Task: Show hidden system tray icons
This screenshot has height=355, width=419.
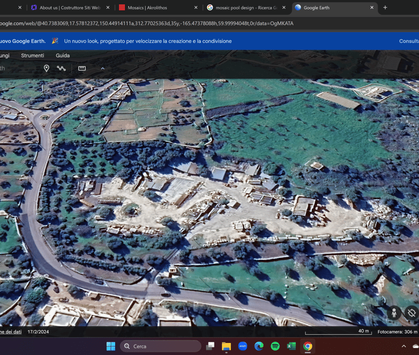Action: (x=404, y=346)
